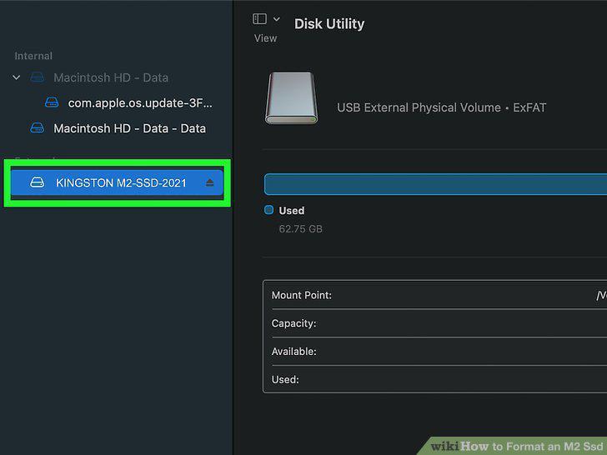Click the Used legend color dot

(x=268, y=210)
